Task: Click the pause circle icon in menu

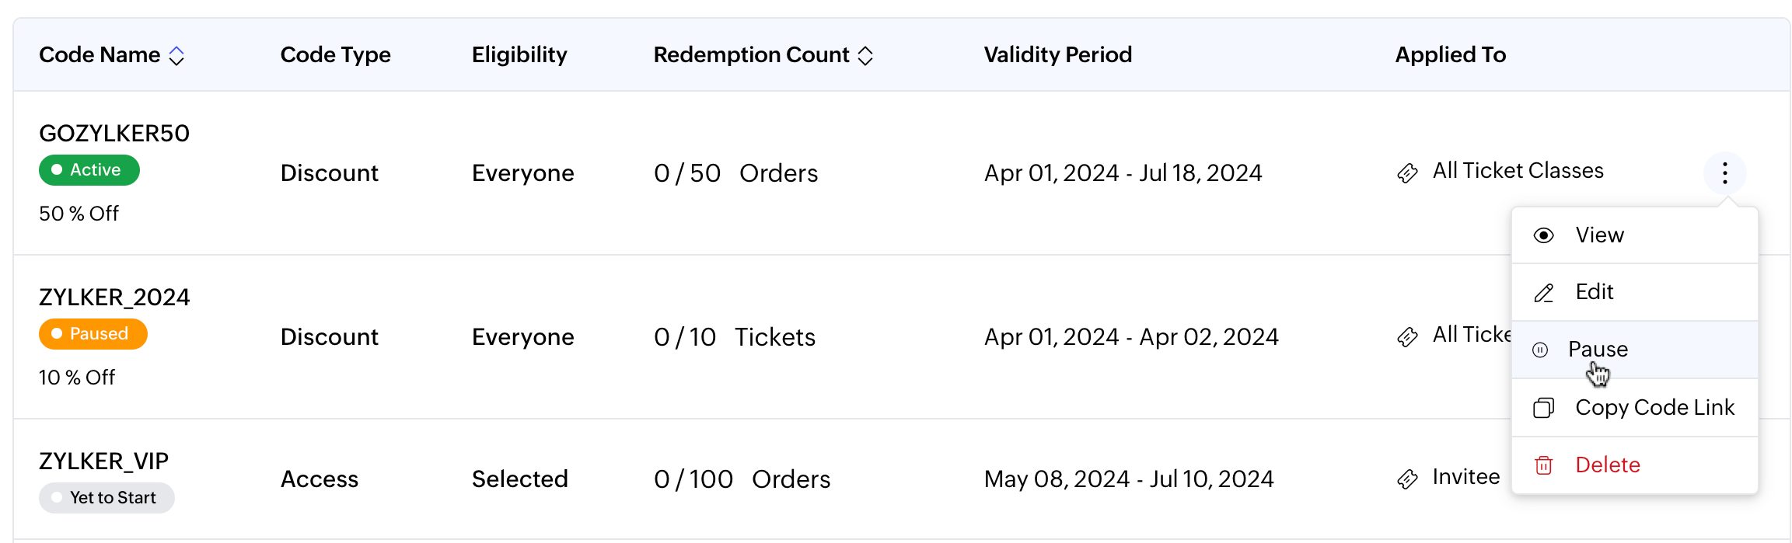Action: [1540, 350]
